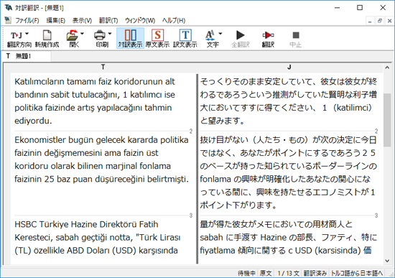Click the 翻訳済み status bar entry
This screenshot has height=278, width=395.
point(315,273)
